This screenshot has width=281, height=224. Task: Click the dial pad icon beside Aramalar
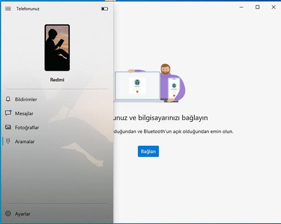(8, 141)
